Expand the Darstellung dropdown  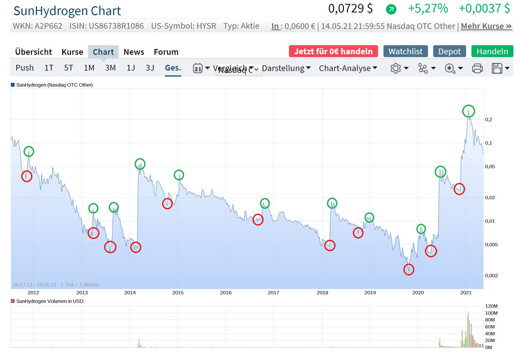[x=286, y=68]
